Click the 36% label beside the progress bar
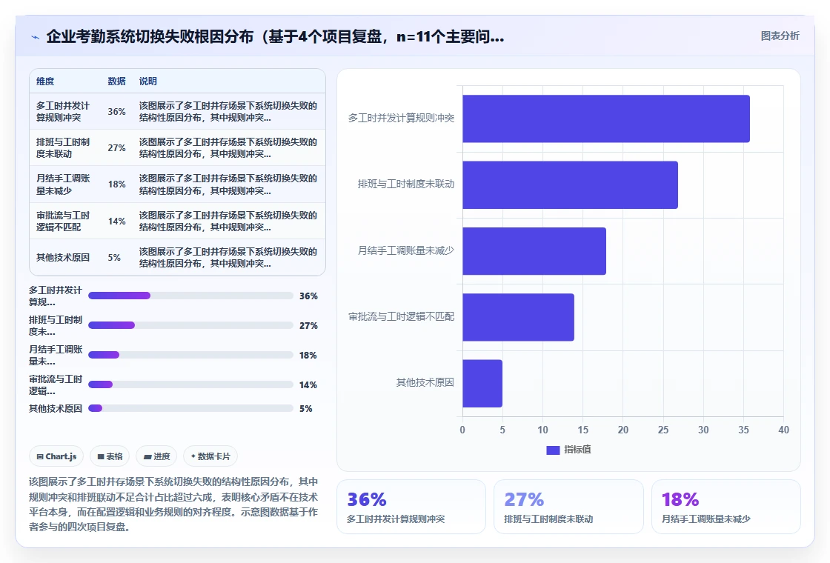Screen dimensions: 830x563 (x=308, y=296)
